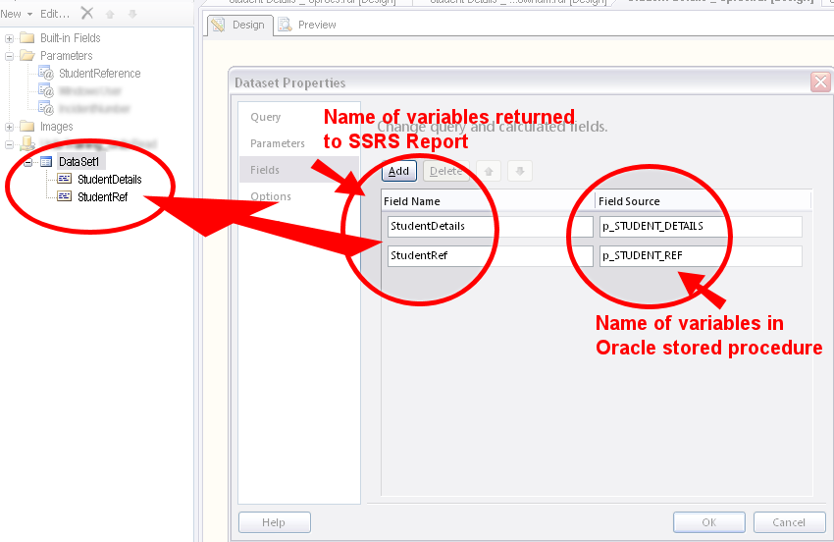Click the delete X icon in Report Data toolbar
834x542 pixels.
coord(87,14)
